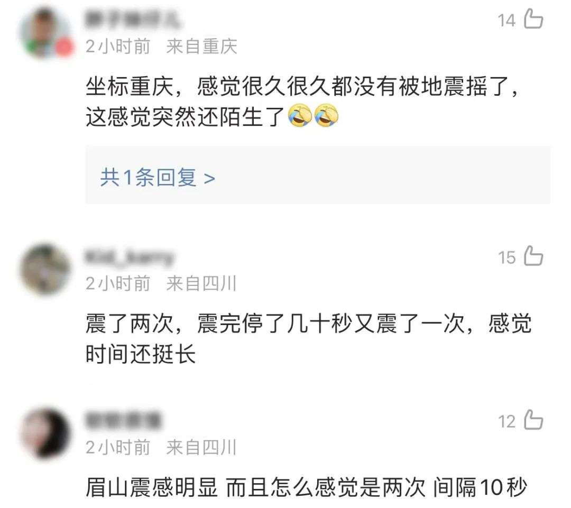Tap thumbs-up on comment with 15 likes
This screenshot has width=571, height=508.
click(x=533, y=256)
